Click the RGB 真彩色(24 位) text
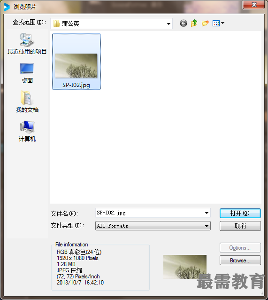The image size is (268, 300). click(79, 252)
